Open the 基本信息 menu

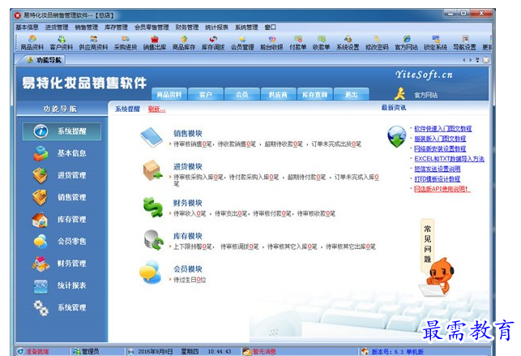click(27, 28)
